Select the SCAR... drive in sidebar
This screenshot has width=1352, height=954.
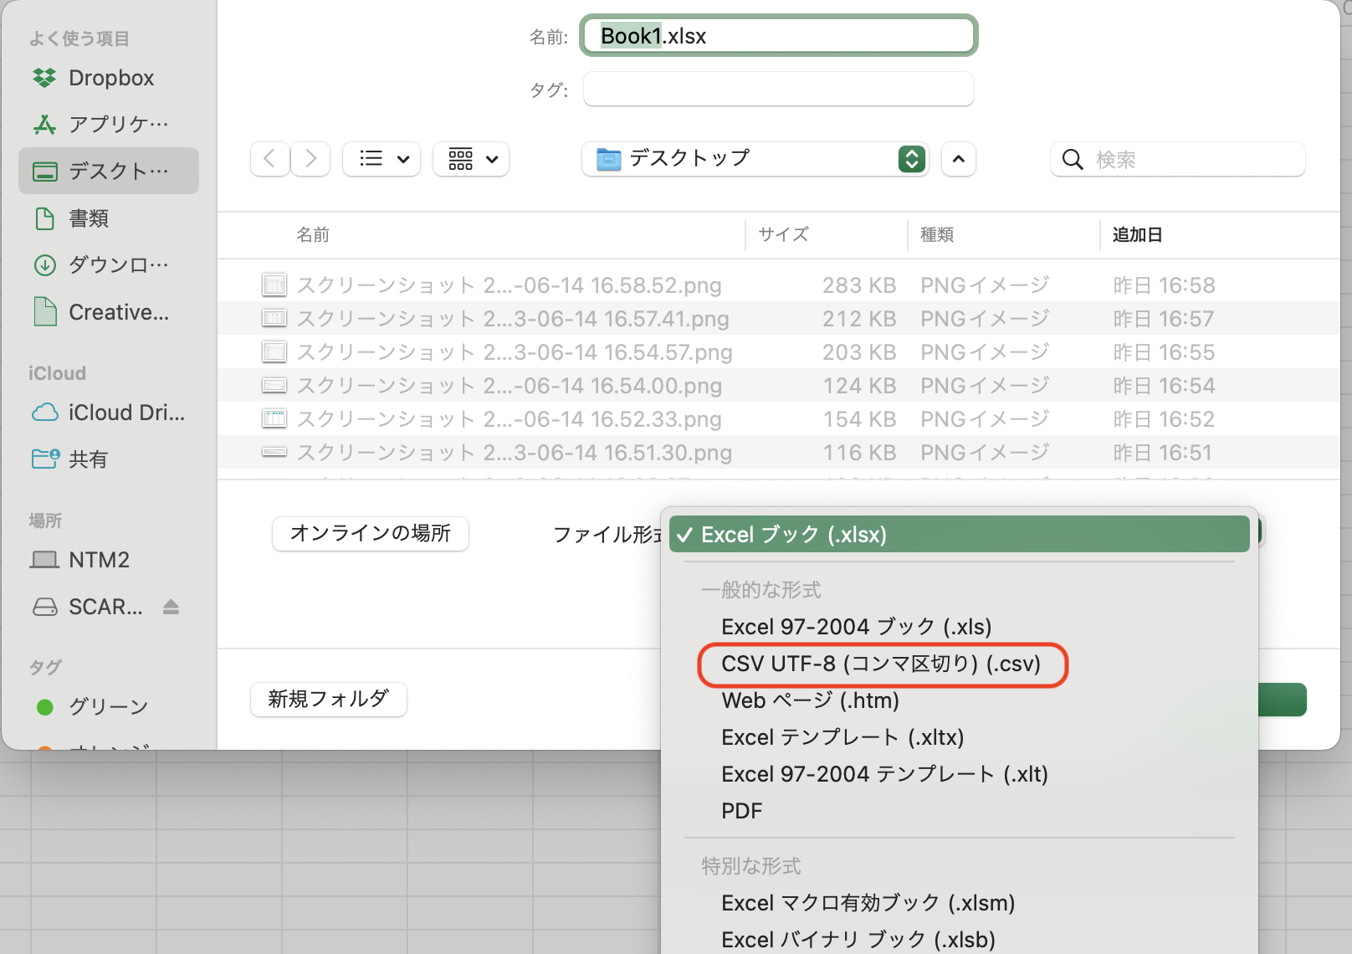point(88,607)
